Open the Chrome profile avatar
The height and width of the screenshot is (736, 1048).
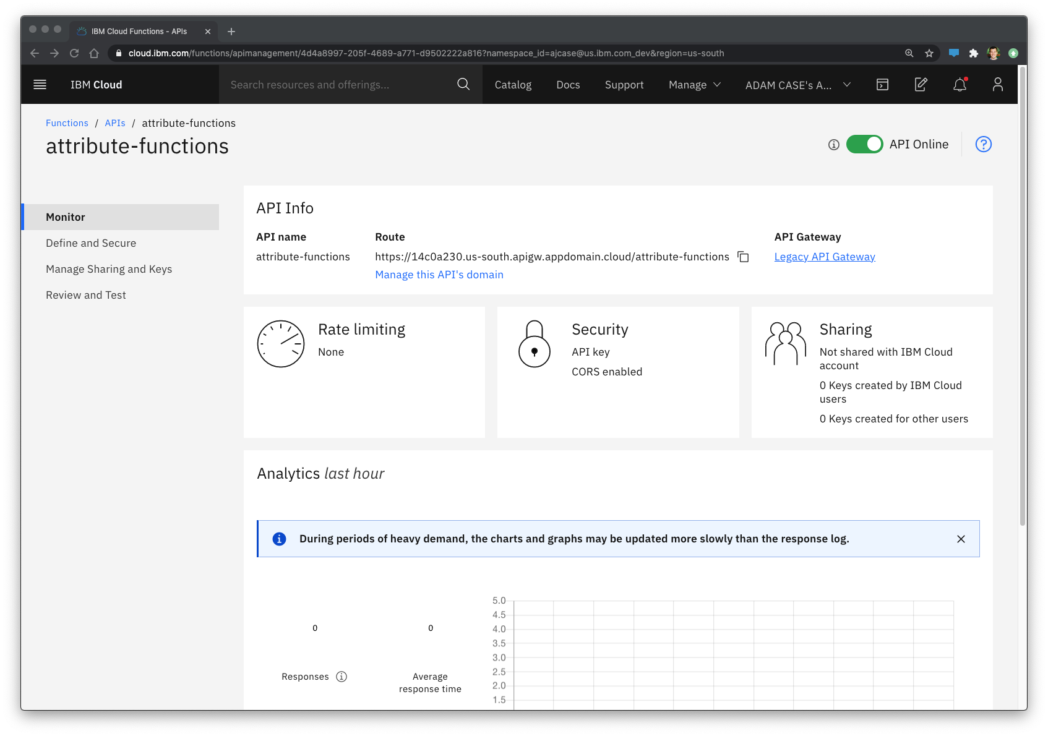(994, 53)
